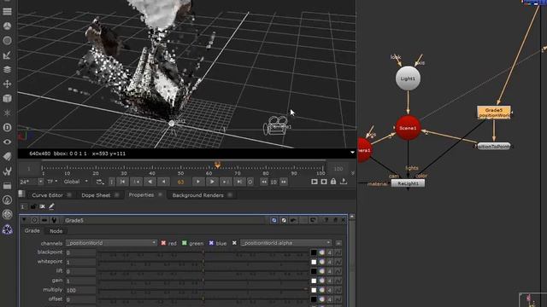This screenshot has height=307, width=547.
Task: Open the 3D nodes cube icon
Action: click(x=7, y=99)
